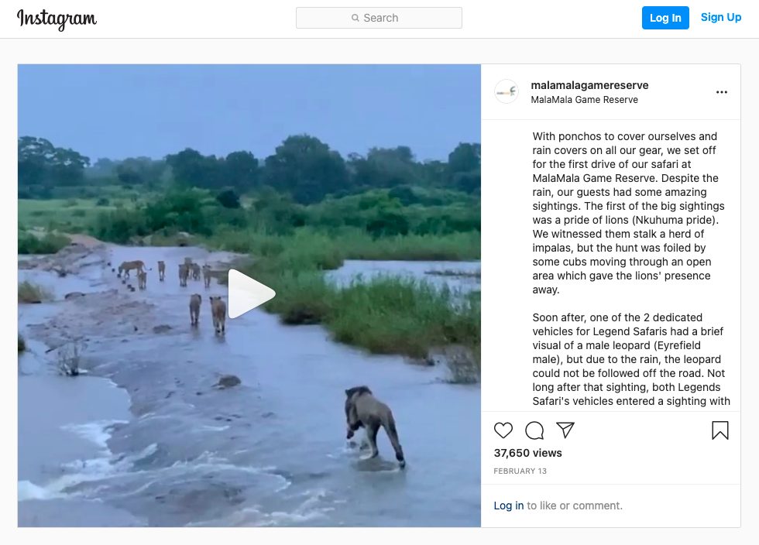Click Log in to like or comment link

coord(508,506)
